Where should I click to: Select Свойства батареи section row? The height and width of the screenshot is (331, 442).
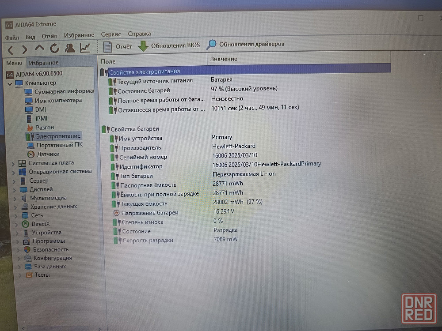point(131,129)
